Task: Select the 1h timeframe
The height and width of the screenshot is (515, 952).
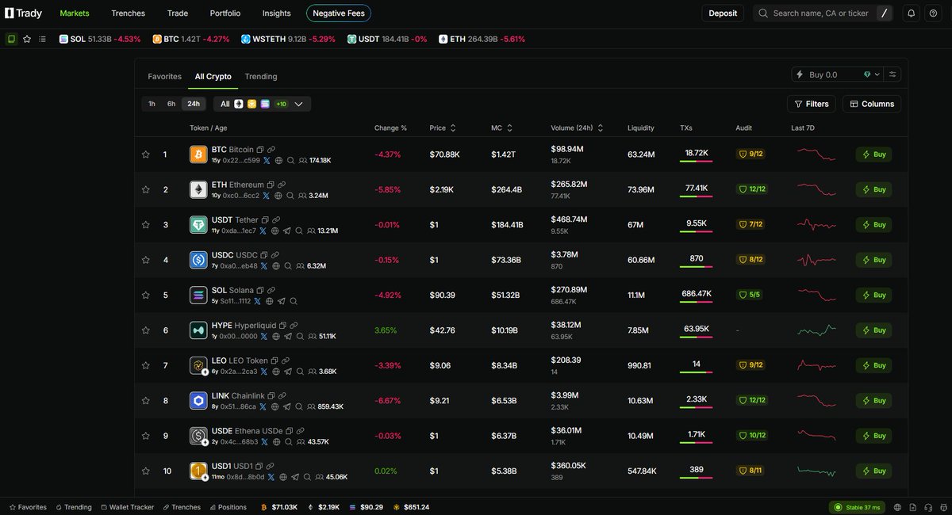Action: 152,104
